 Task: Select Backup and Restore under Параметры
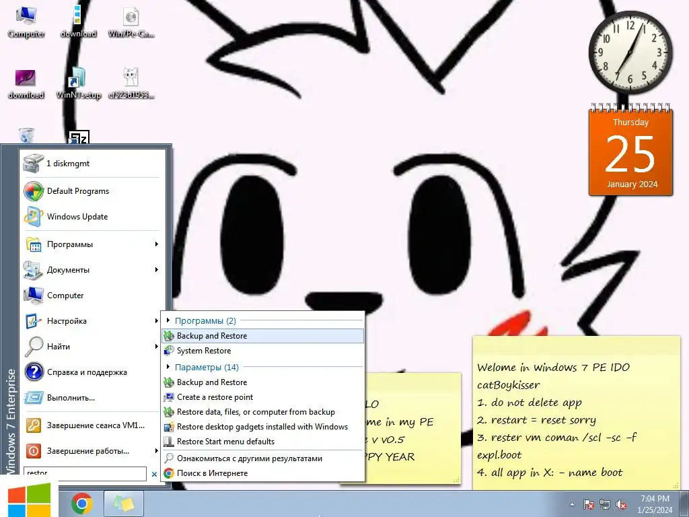click(263, 382)
